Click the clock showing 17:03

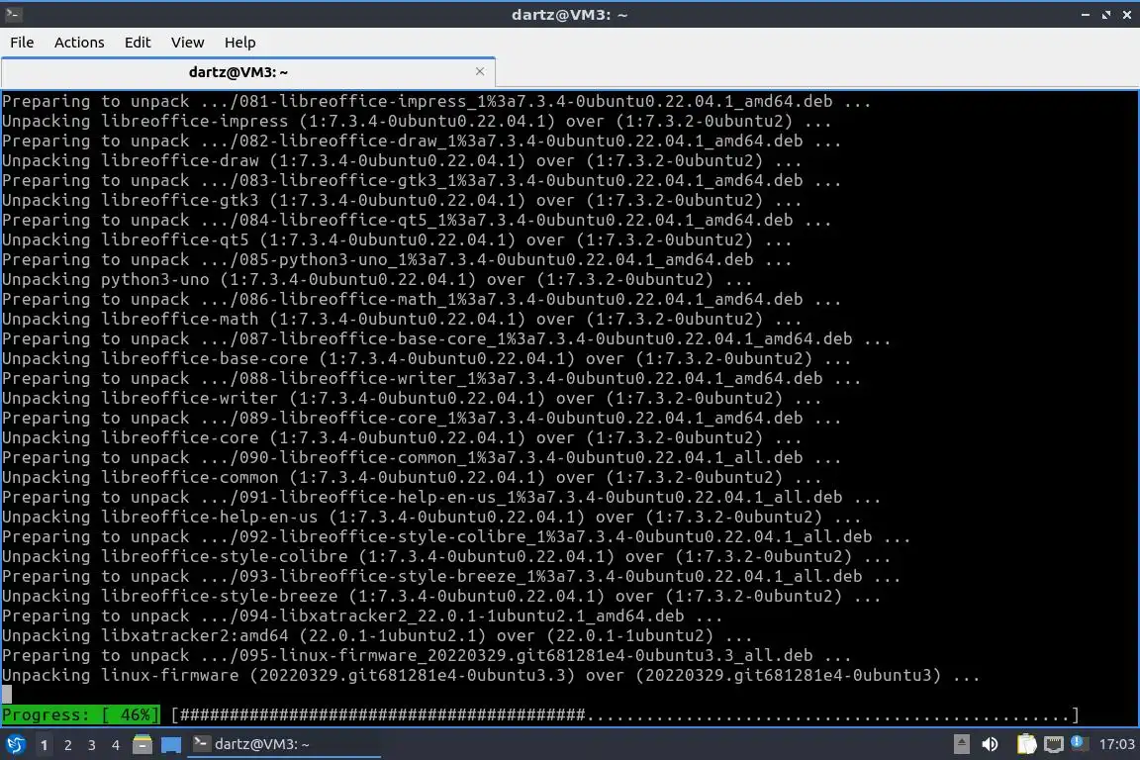pyautogui.click(x=1116, y=744)
